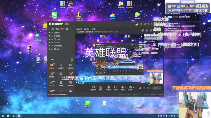211x118 pixels.
Task: Toggle the preview eye icon in bottom toolbar
Action: point(144,88)
